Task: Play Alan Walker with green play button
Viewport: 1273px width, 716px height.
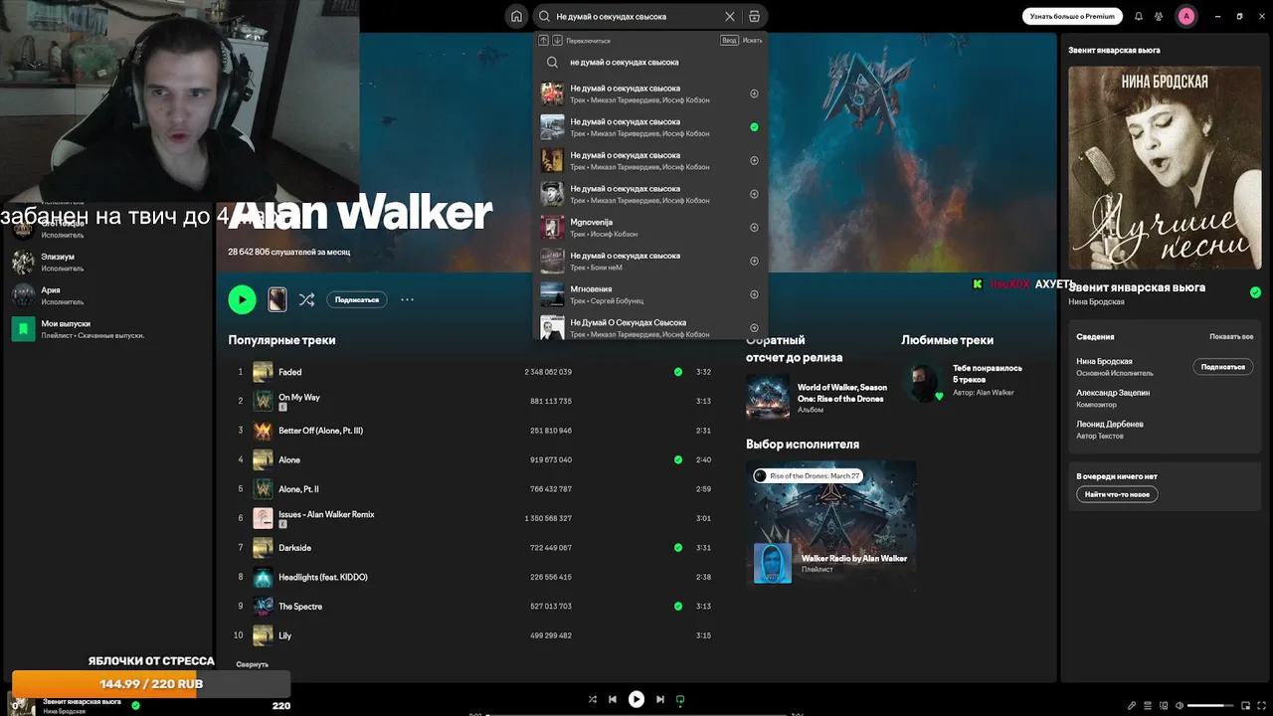Action: pos(242,299)
